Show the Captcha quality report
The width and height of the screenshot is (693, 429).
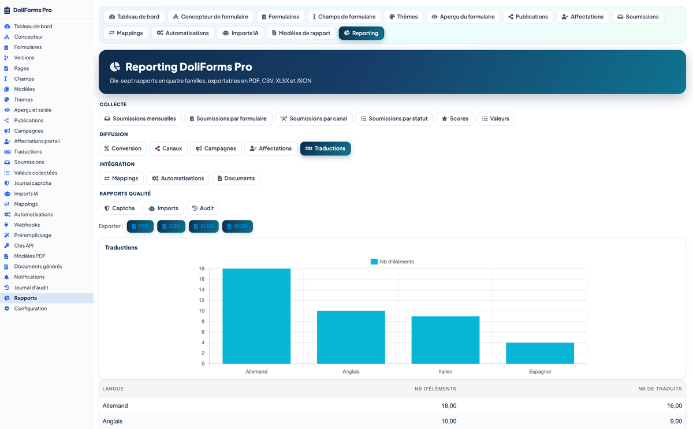point(120,208)
